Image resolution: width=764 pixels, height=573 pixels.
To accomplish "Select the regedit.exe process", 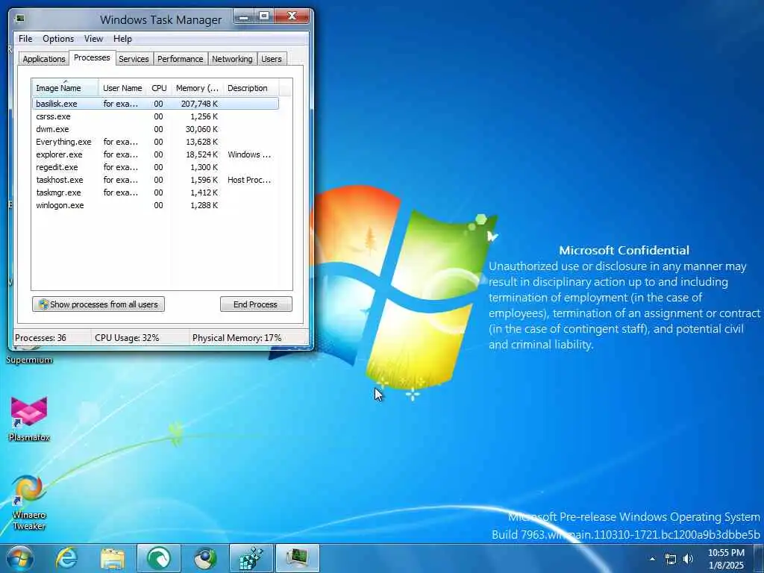I will 155,167.
